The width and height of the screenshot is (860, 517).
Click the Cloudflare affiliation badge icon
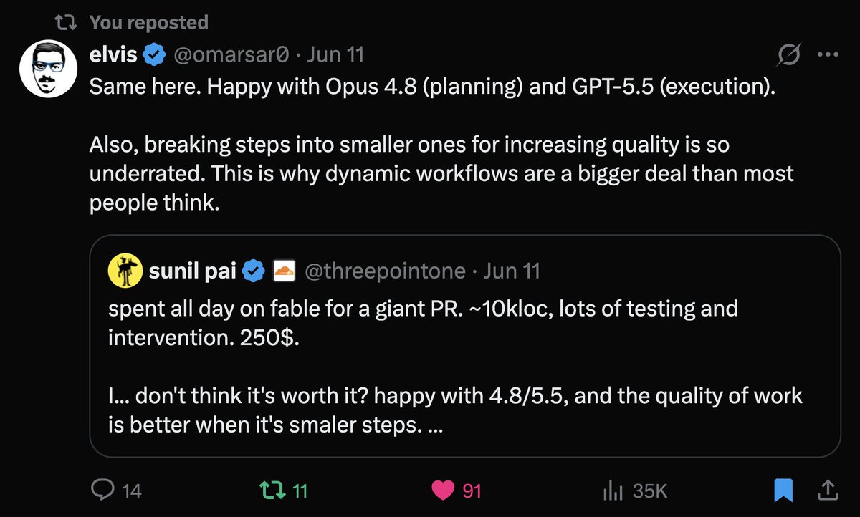click(285, 271)
